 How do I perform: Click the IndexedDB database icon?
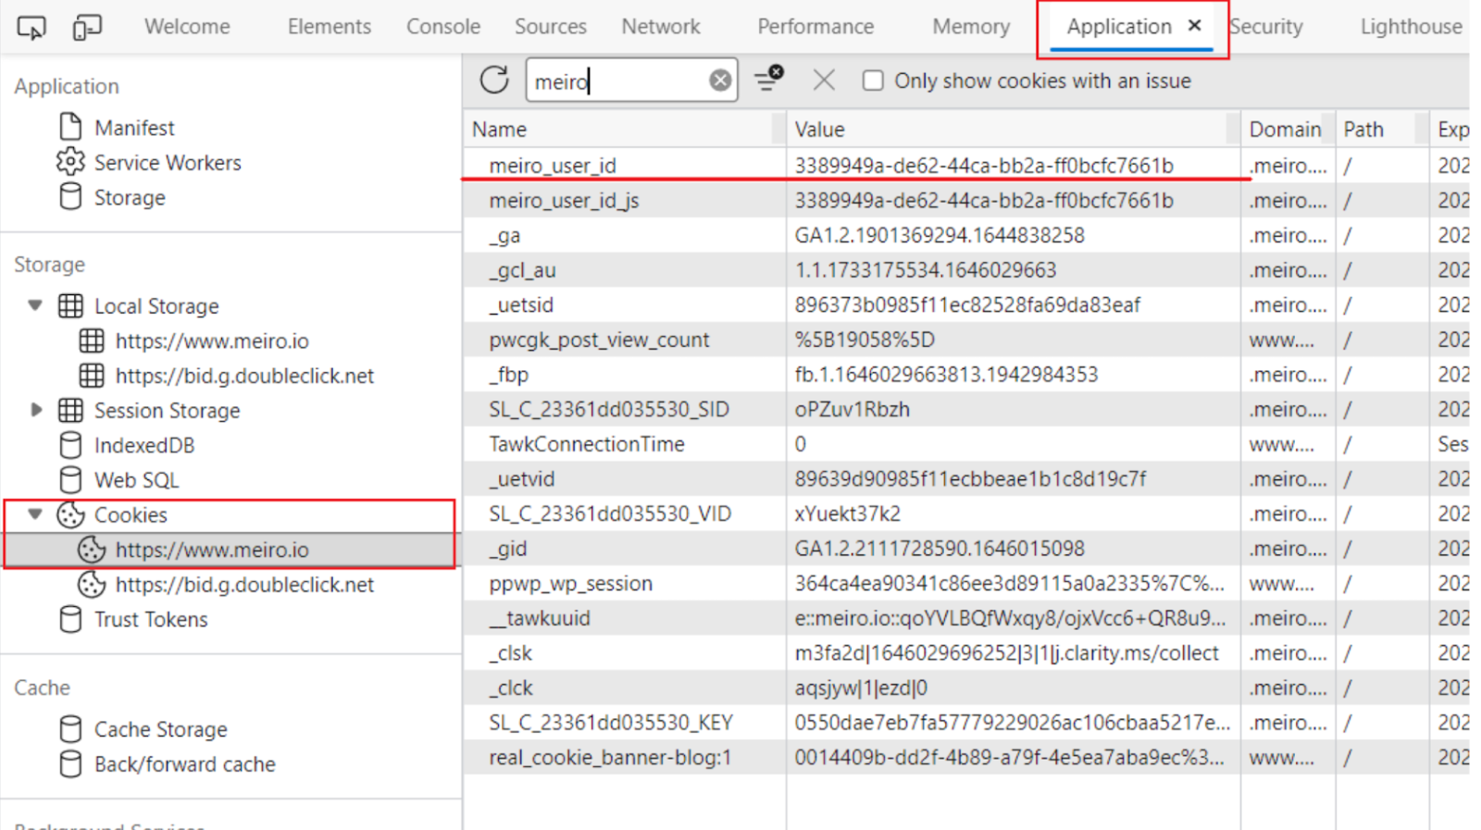70,445
